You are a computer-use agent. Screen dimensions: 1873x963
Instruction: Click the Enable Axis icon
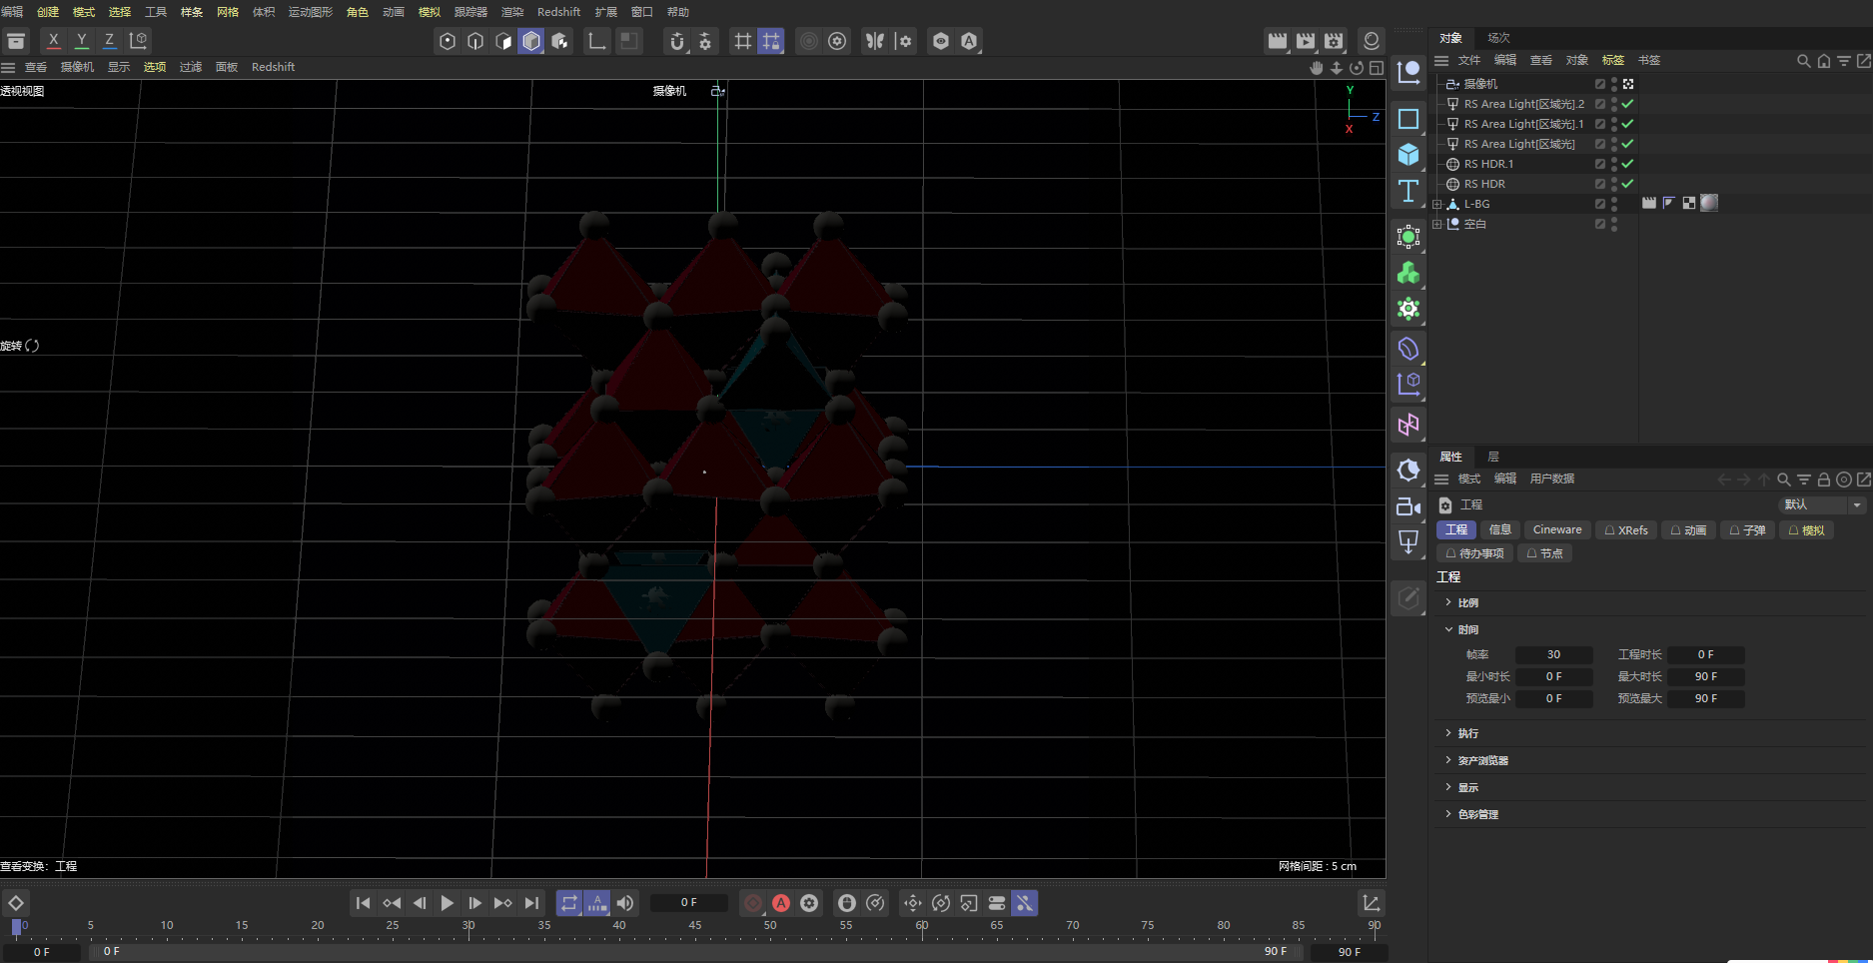pyautogui.click(x=596, y=41)
